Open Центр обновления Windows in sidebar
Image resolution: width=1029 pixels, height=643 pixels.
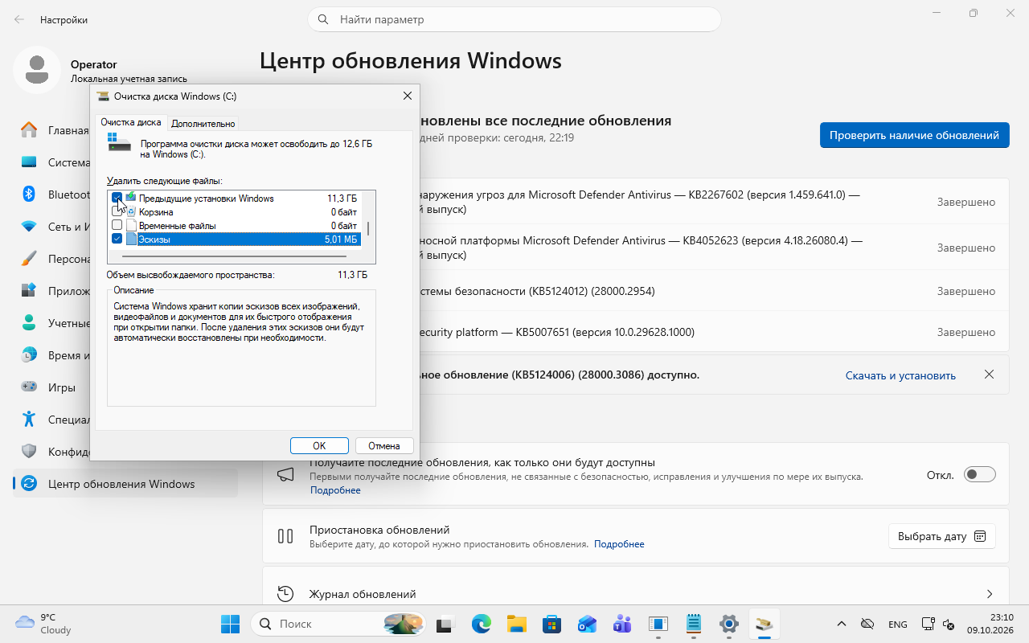point(125,484)
